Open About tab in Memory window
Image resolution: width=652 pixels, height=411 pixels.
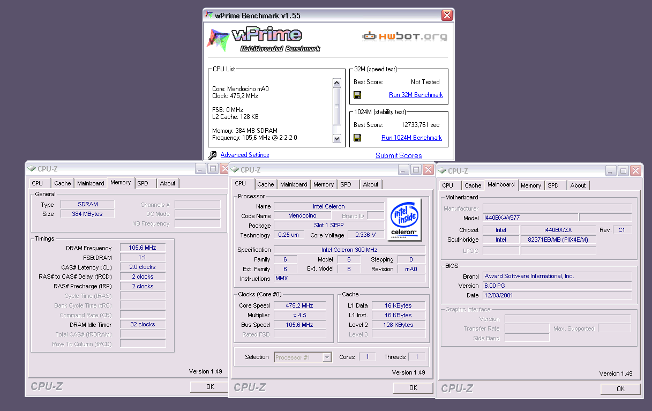click(168, 183)
